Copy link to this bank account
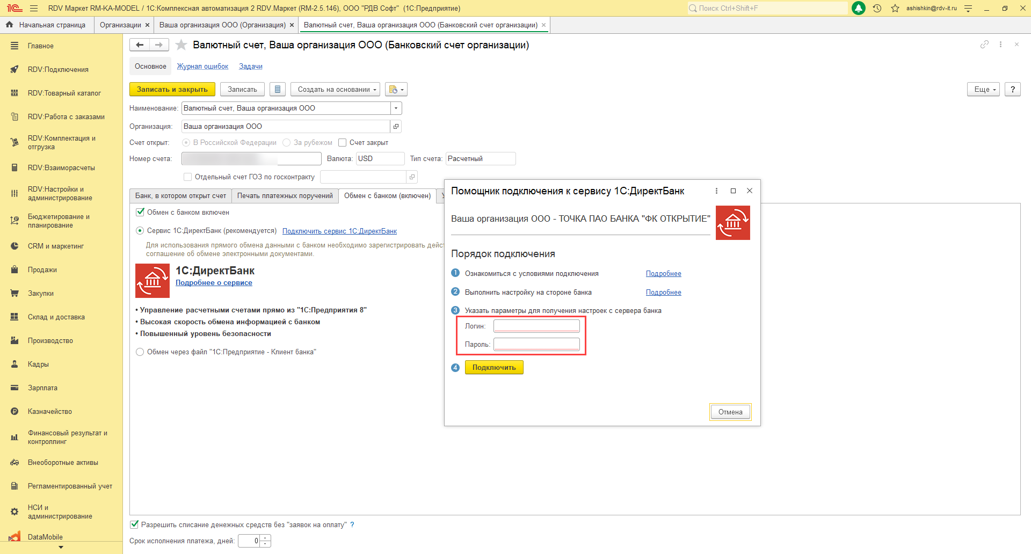The width and height of the screenshot is (1031, 554). [984, 45]
